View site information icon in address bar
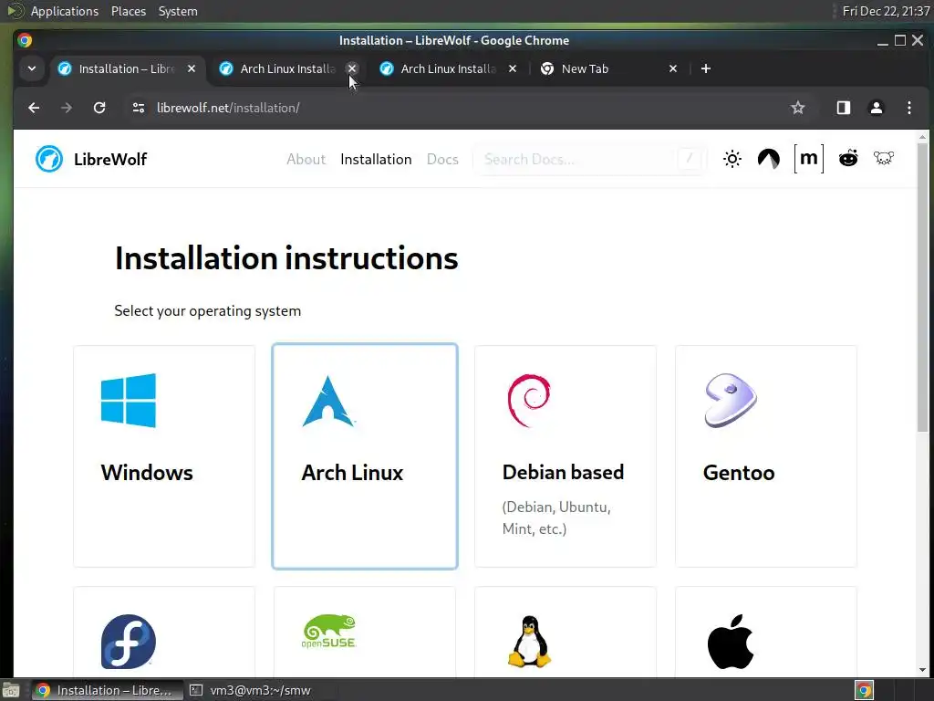 139,108
